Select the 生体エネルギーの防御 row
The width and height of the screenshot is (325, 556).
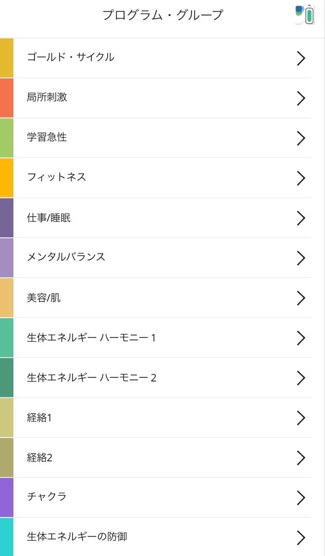pyautogui.click(x=155, y=537)
